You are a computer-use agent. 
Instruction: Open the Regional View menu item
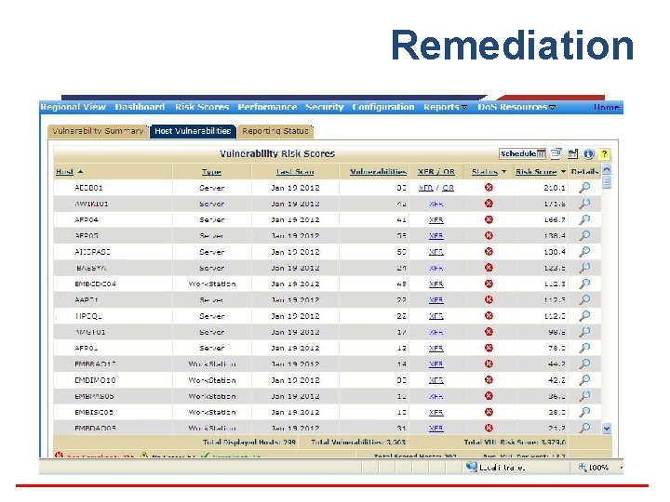tap(74, 107)
